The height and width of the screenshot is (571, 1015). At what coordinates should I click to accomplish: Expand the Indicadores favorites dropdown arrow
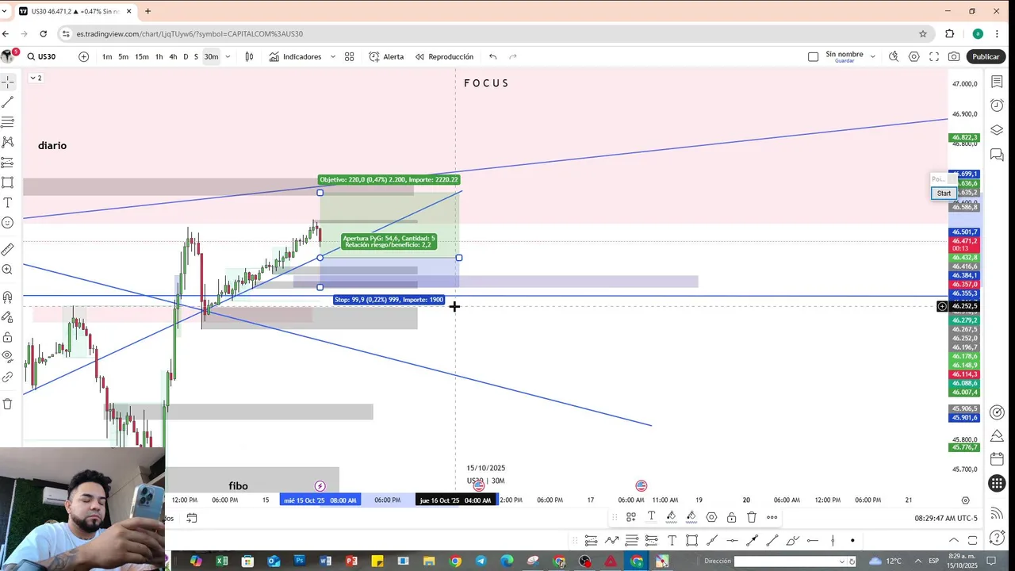pos(332,56)
